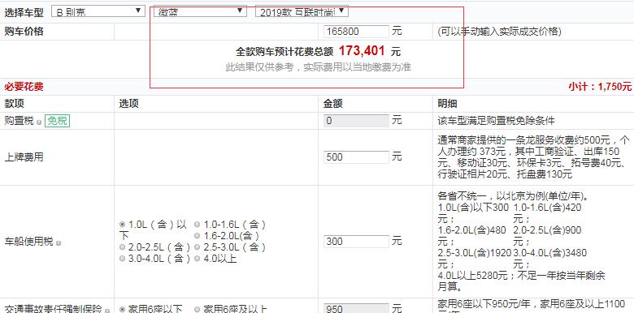Click the 选择车型 label
This screenshot has height=313, width=634.
click(24, 12)
